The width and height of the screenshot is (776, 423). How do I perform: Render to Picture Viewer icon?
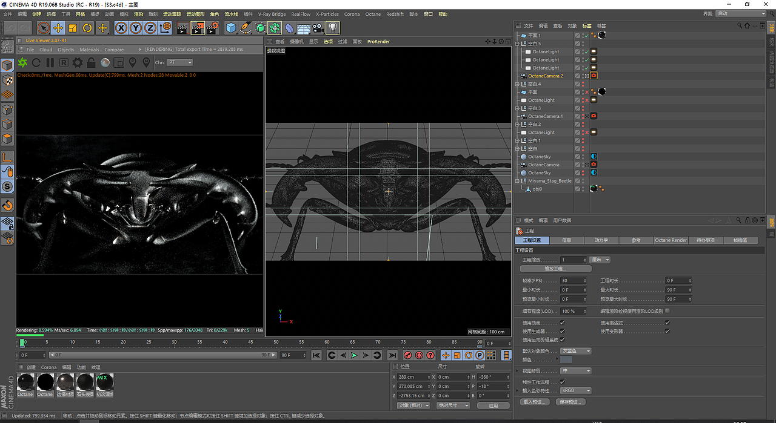[x=198, y=28]
